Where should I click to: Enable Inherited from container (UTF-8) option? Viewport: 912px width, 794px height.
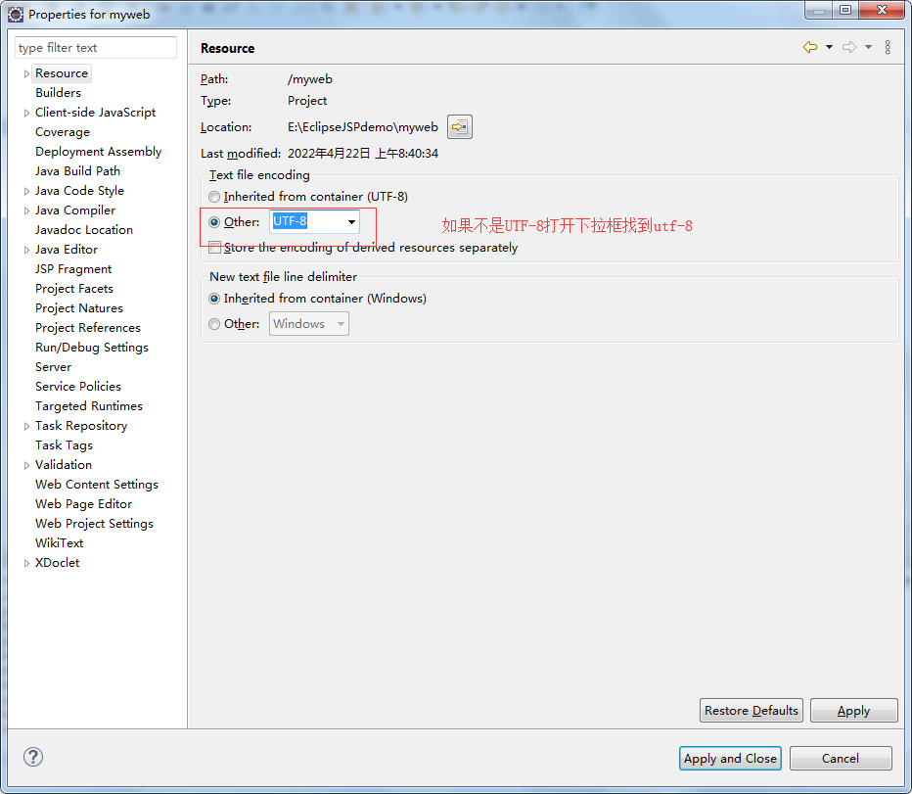[x=214, y=196]
